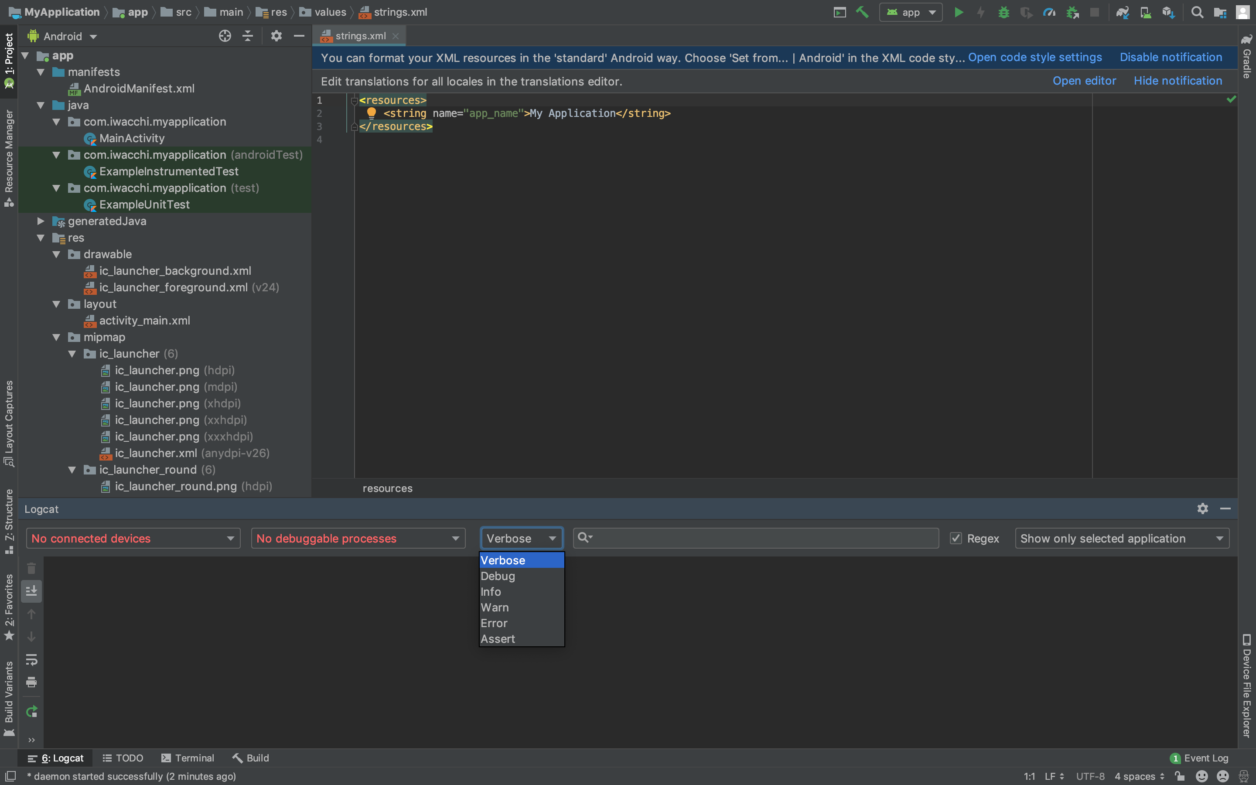Toggle soft-wrap in Logcat sidebar
The image size is (1256, 785).
pyautogui.click(x=31, y=659)
